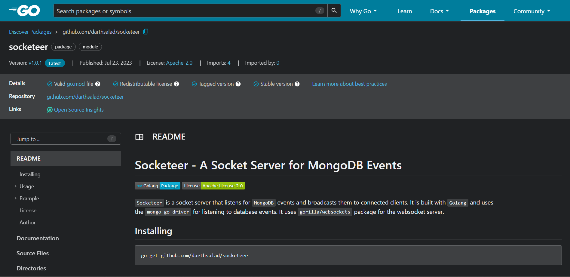This screenshot has height=277, width=570.
Task: Open the Why Go dropdown menu
Action: tap(363, 11)
